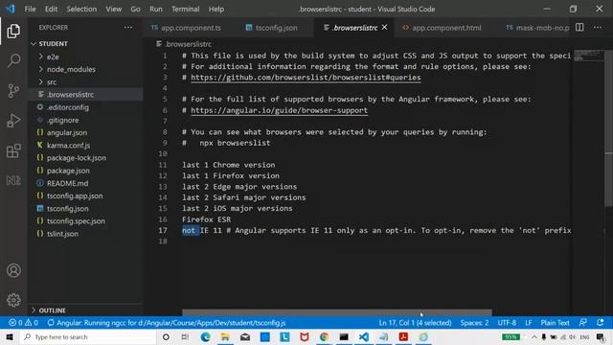The height and width of the screenshot is (345, 613).
Task: Open the Selection menu
Action: pos(81,9)
